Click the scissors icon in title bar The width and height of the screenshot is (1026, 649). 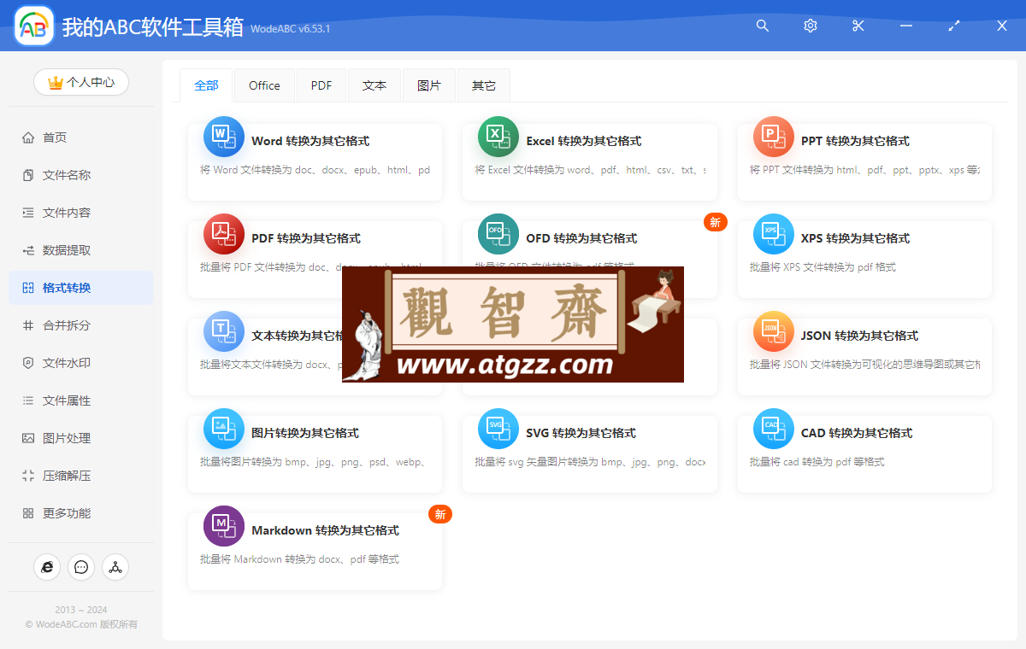(858, 26)
